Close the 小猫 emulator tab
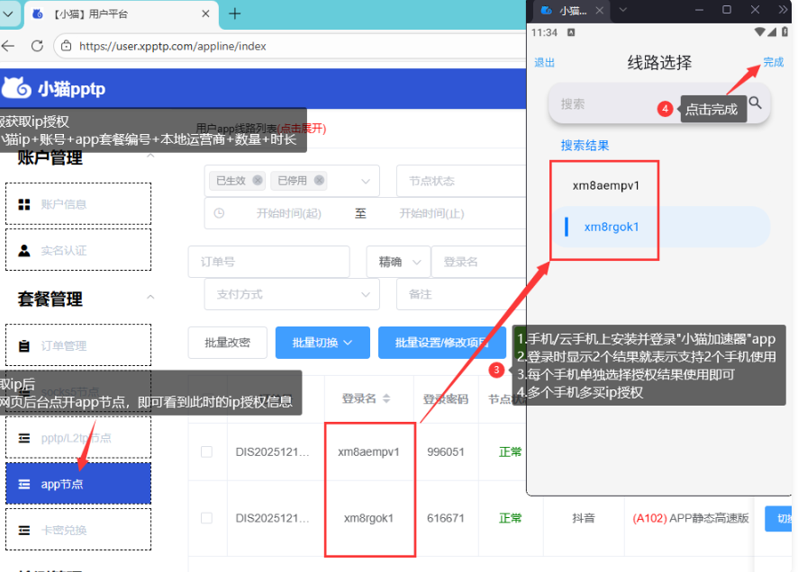The width and height of the screenshot is (798, 572). coord(600,10)
